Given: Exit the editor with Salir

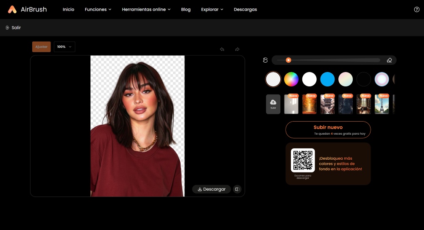Looking at the screenshot, I should (13, 28).
